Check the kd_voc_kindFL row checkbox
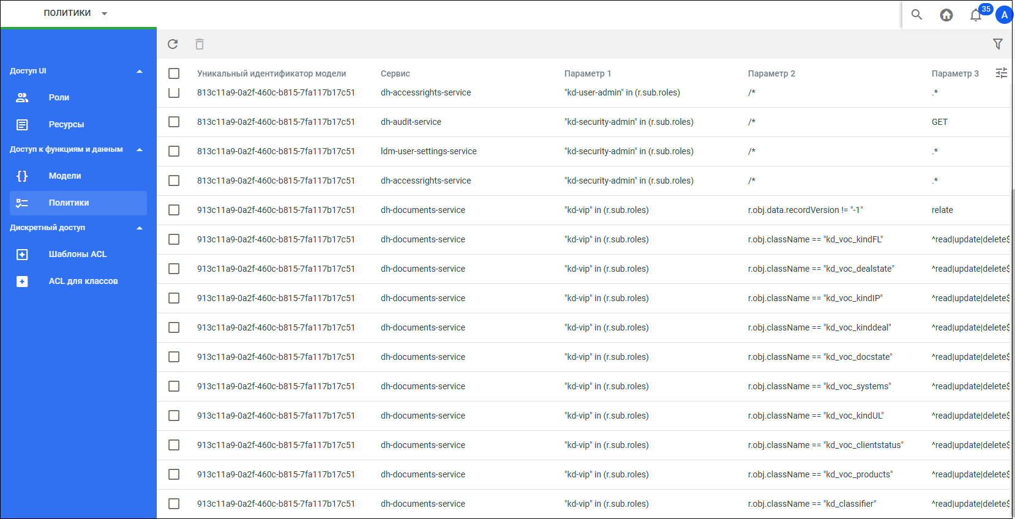 174,239
